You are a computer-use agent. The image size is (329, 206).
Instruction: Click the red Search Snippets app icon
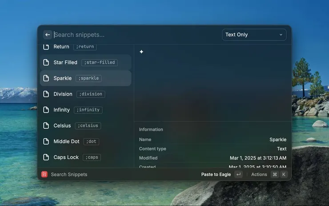pos(44,174)
